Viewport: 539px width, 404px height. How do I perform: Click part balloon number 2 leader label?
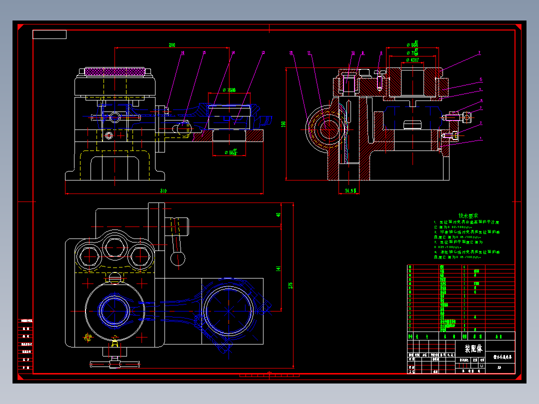coord(481,122)
